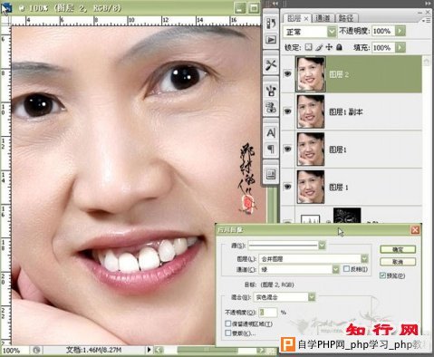Click document status bar preview icon
Image resolution: width=434 pixels, height=357 pixels.
[x=36, y=350]
